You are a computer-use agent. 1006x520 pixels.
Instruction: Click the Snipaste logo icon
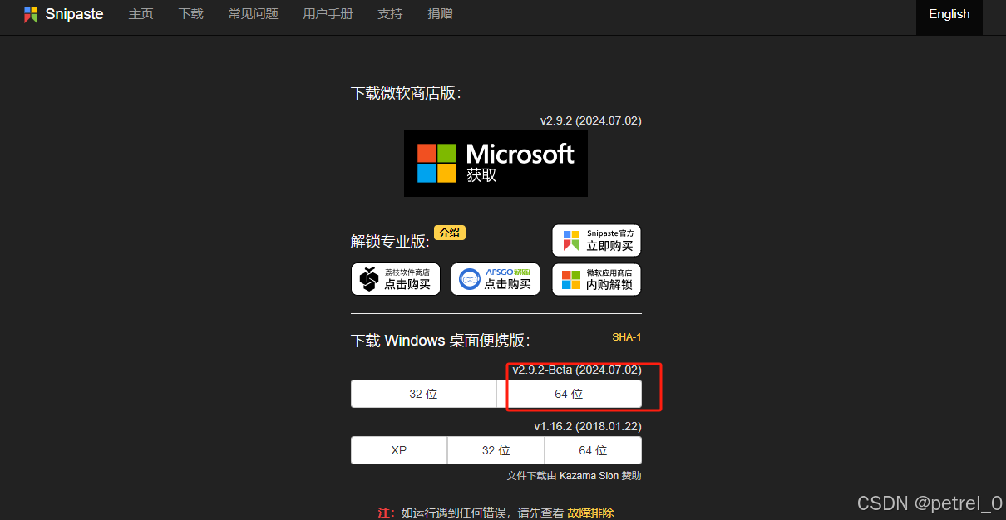(31, 14)
